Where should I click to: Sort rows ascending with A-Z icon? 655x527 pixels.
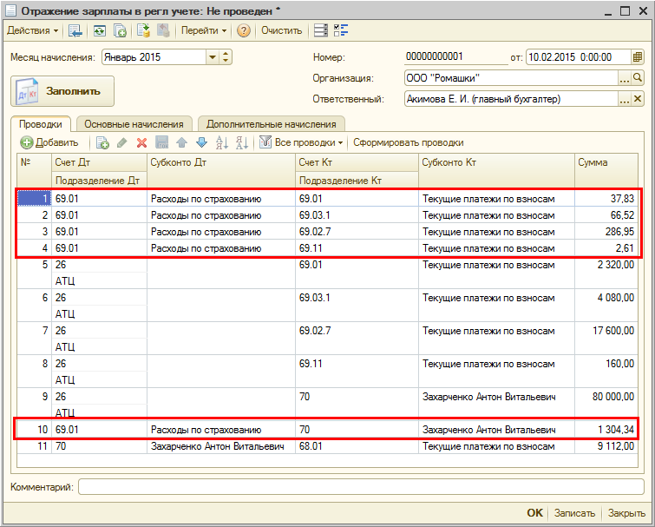click(221, 142)
